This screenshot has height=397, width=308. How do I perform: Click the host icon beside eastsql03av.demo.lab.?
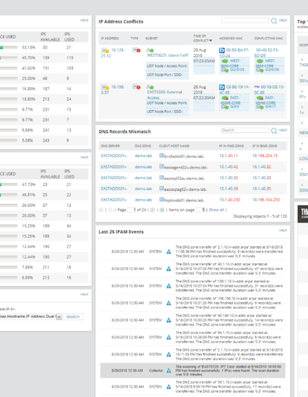162,178
